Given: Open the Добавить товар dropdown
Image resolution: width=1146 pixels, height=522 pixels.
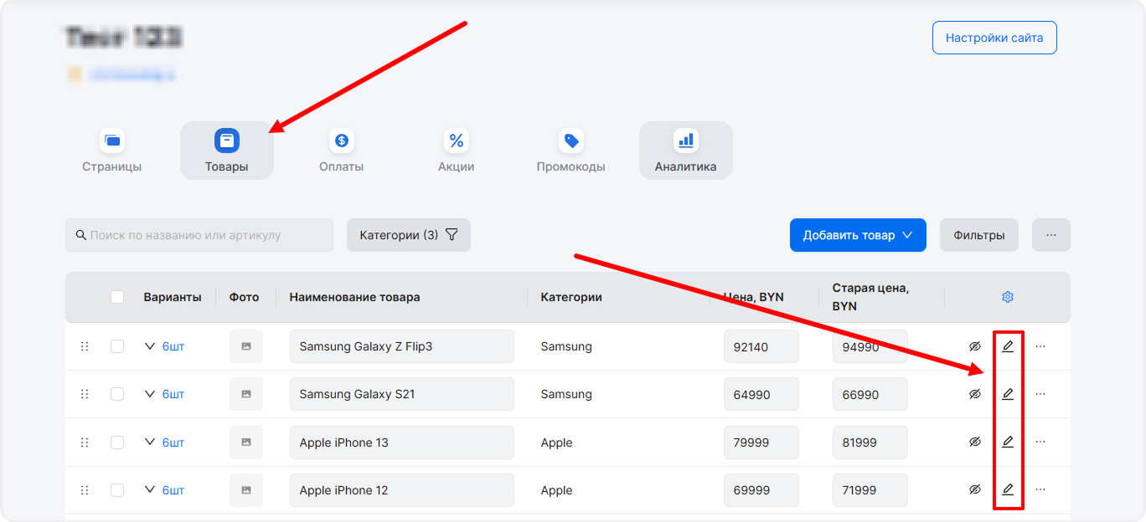Looking at the screenshot, I should (857, 235).
